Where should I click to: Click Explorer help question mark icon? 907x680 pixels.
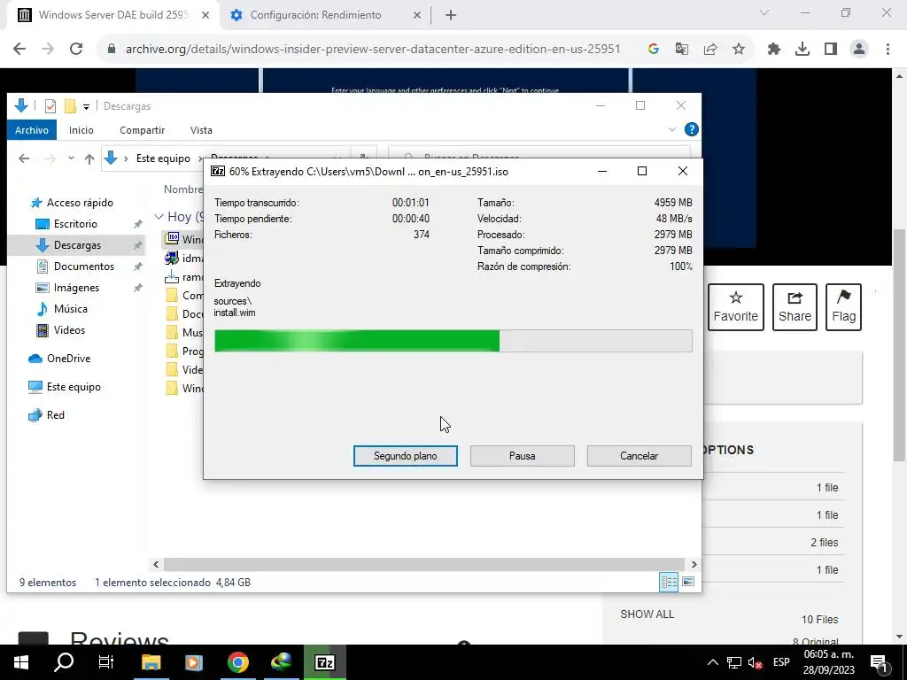691,129
